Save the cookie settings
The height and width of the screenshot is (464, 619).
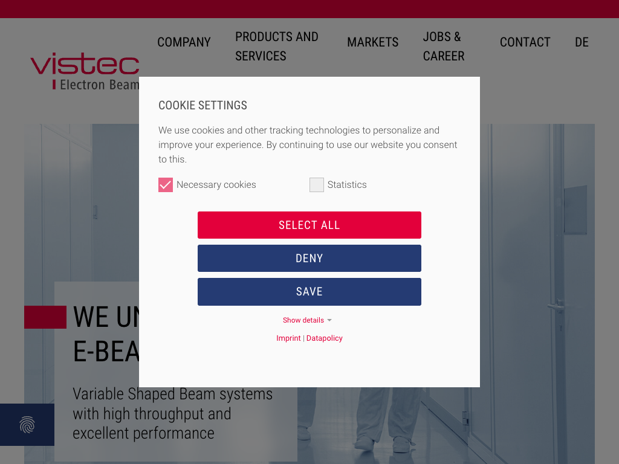coord(309,292)
